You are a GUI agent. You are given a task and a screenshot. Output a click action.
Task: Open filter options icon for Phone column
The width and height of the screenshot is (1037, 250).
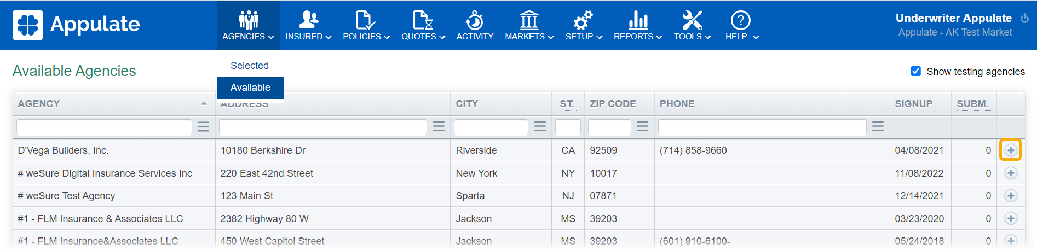click(878, 127)
